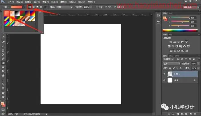Viewport: 201px width, 116px height.
Task: Select the Eyedropper tool
Action: (x=3, y=37)
